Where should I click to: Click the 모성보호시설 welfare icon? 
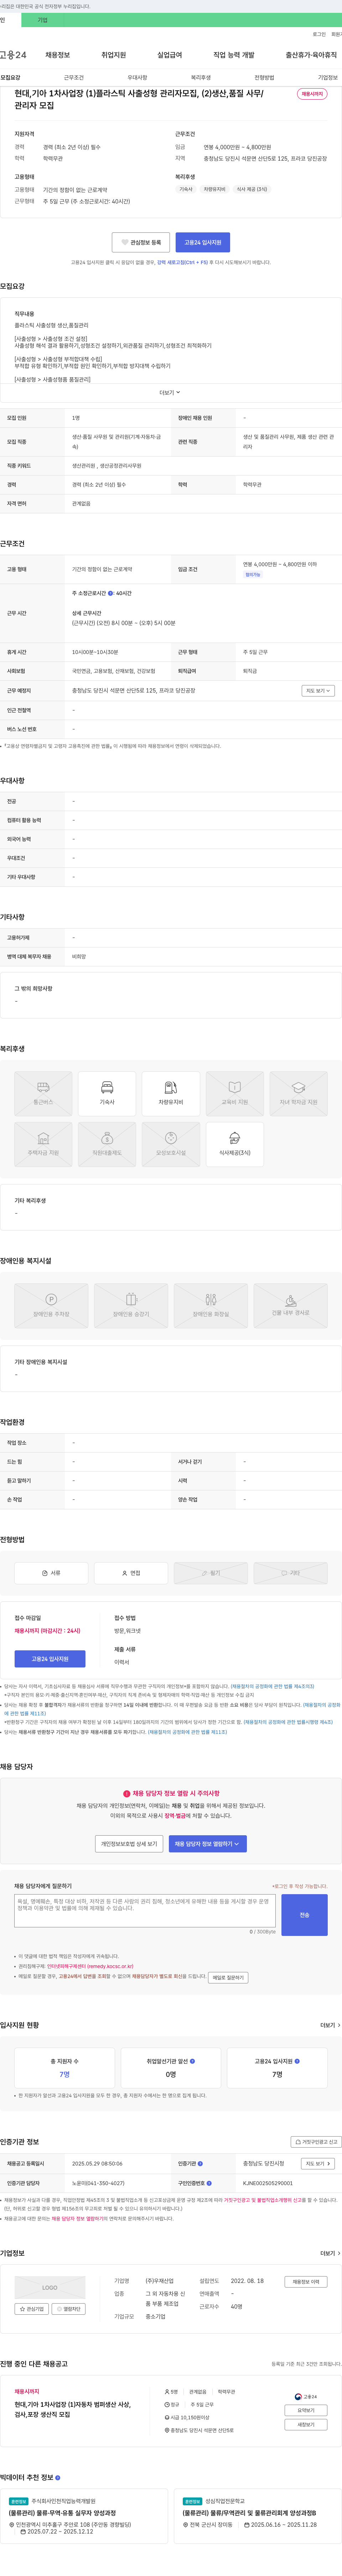[171, 1145]
